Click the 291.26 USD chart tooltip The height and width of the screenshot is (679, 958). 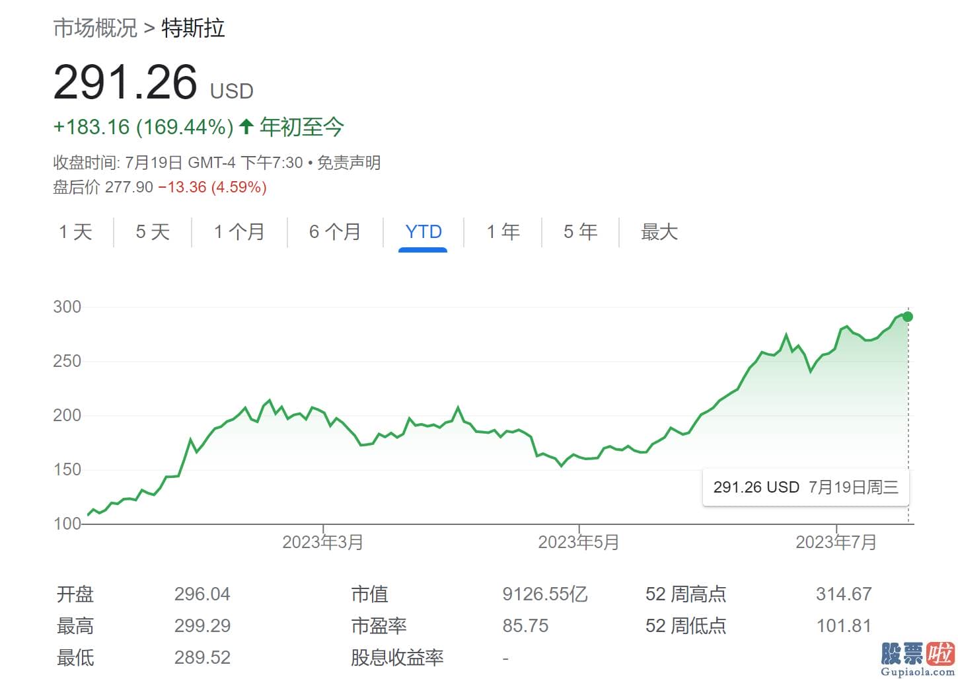[x=806, y=487]
